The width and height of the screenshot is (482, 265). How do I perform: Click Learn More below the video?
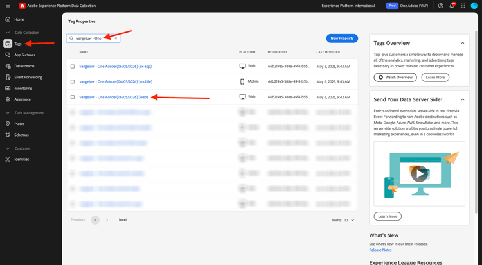coord(388,216)
